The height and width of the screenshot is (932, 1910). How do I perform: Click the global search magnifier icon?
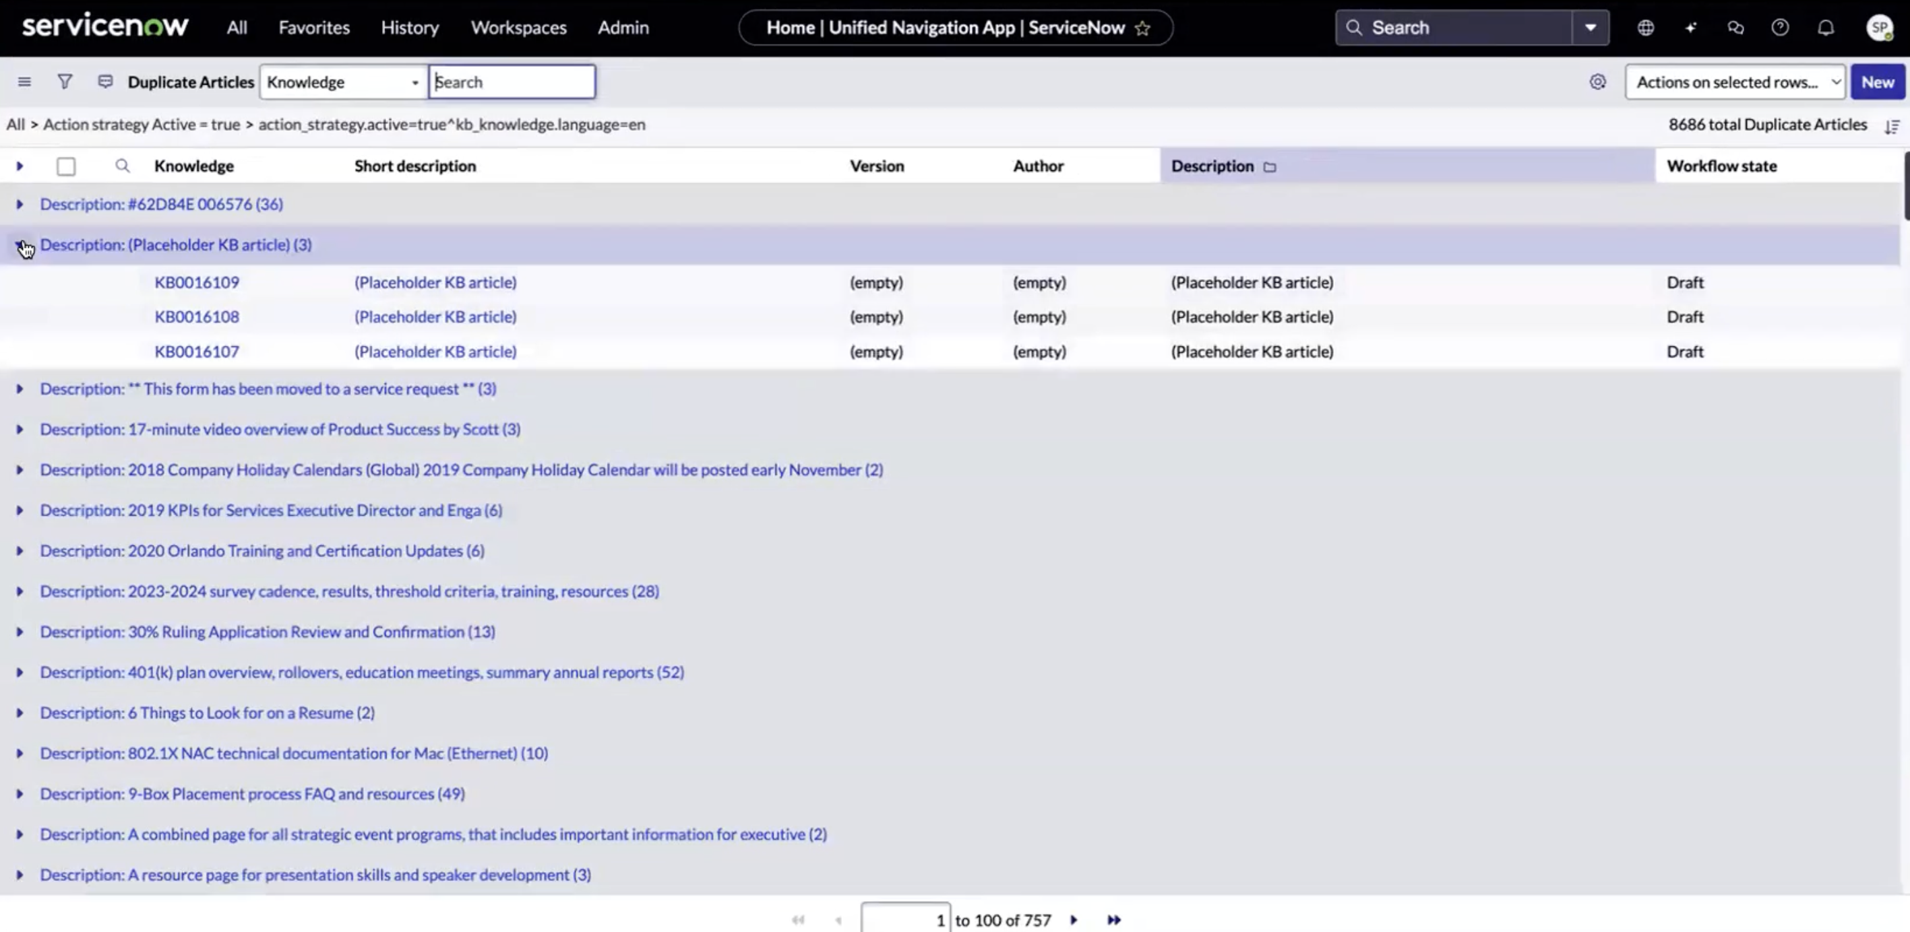point(1354,28)
